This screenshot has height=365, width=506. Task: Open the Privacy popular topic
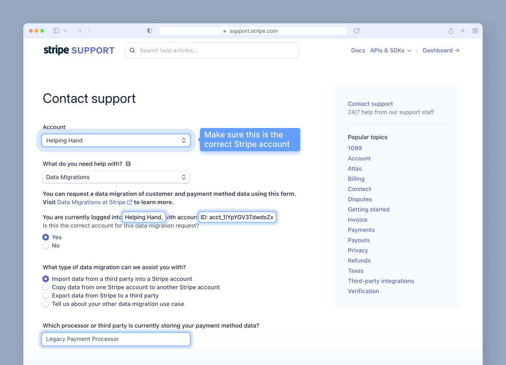pos(358,250)
